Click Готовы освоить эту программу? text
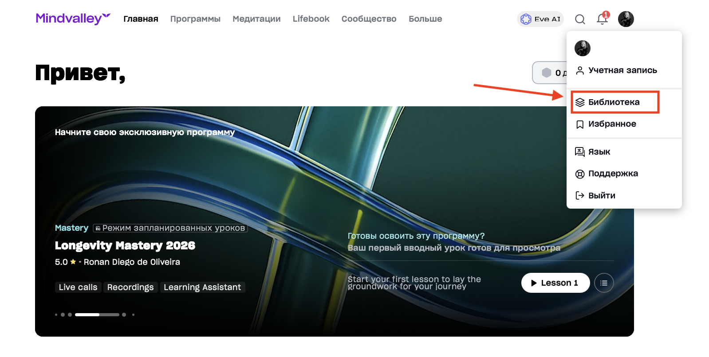This screenshot has width=709, height=357. tap(416, 236)
